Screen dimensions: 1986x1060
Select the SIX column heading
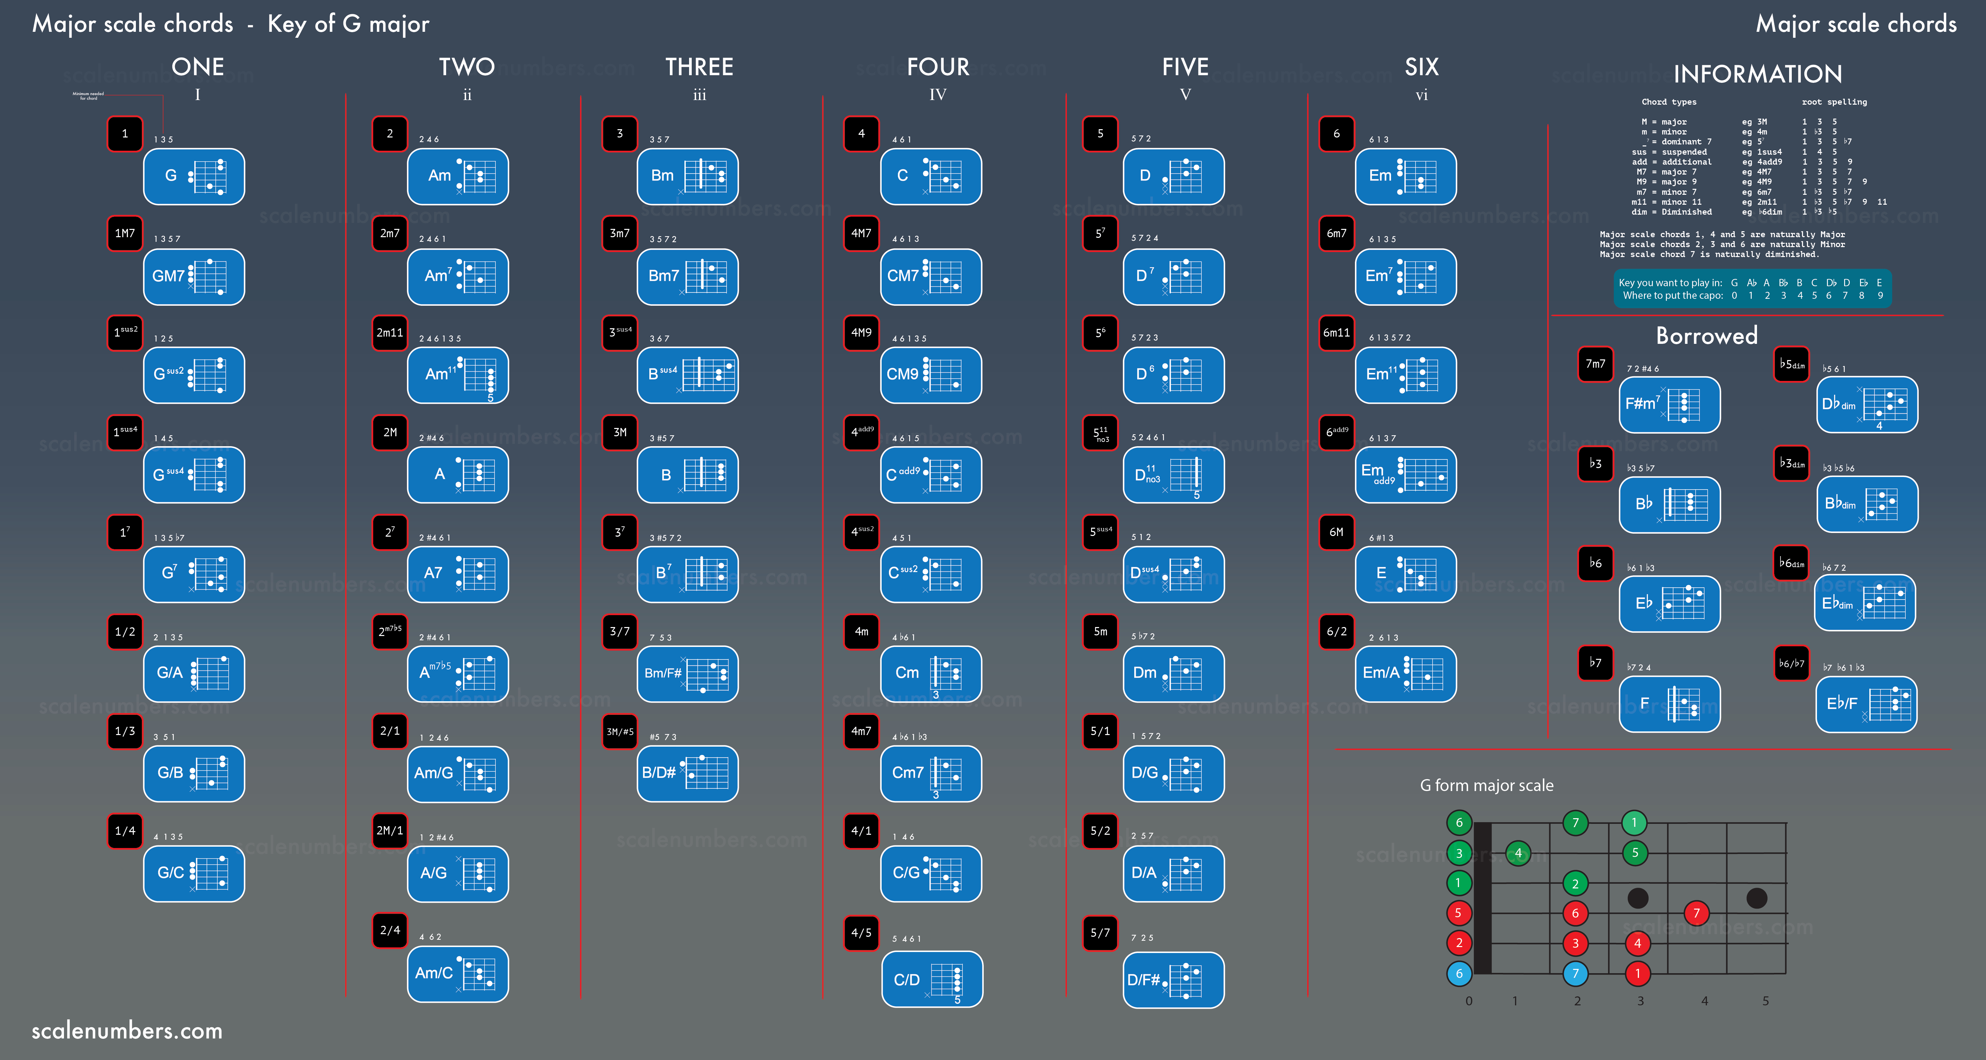pyautogui.click(x=1422, y=67)
